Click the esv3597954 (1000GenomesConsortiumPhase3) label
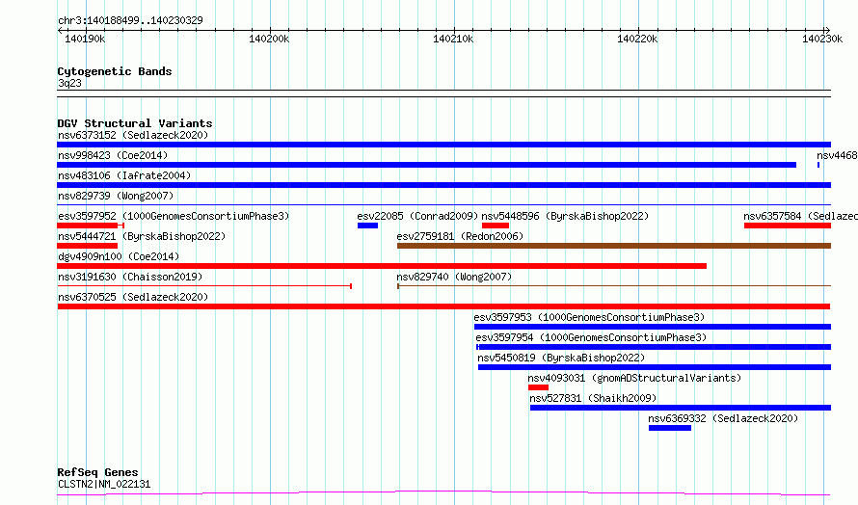The height and width of the screenshot is (505, 858). coord(591,337)
